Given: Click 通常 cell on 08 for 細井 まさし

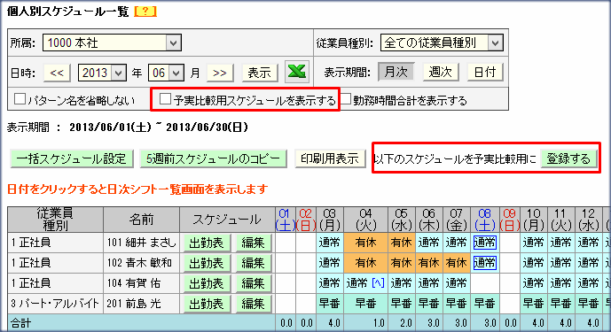Looking at the screenshot, I should pyautogui.click(x=485, y=243).
